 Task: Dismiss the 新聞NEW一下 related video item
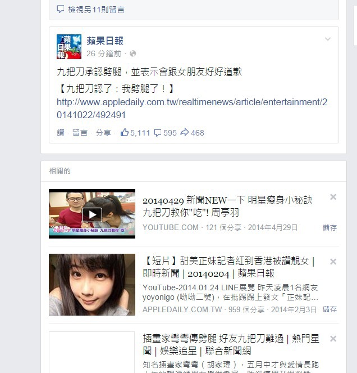pyautogui.click(x=333, y=197)
